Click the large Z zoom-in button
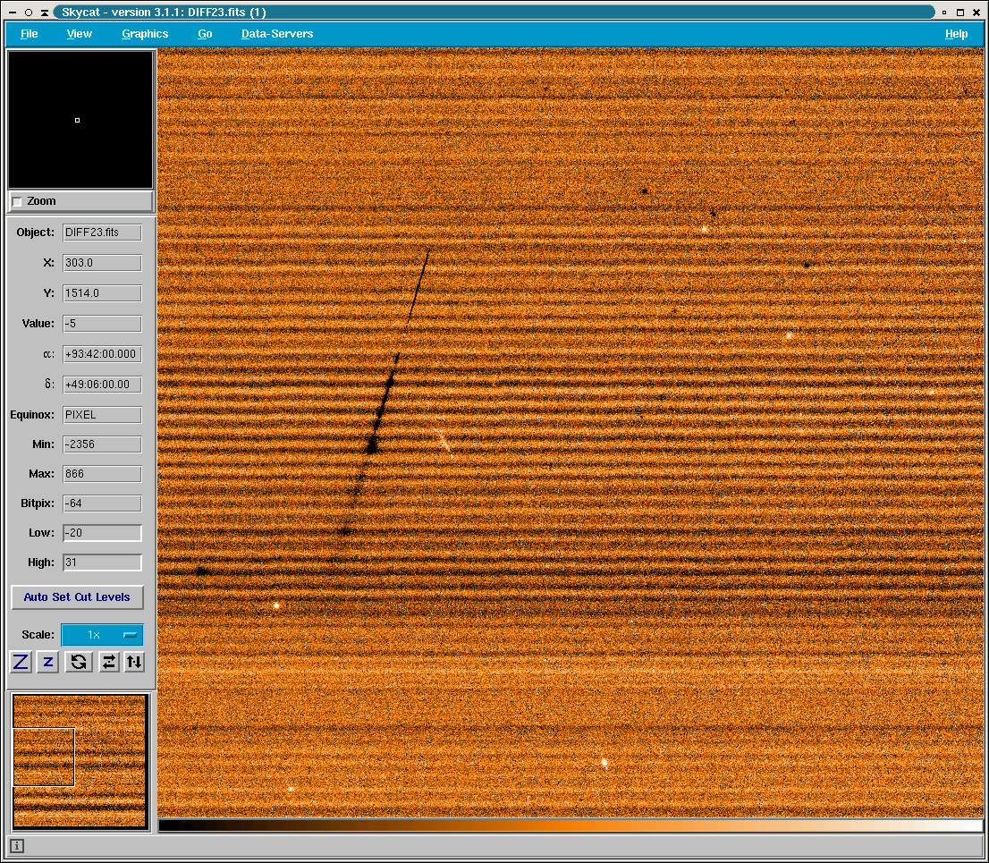Viewport: 989px width, 863px height. (21, 662)
